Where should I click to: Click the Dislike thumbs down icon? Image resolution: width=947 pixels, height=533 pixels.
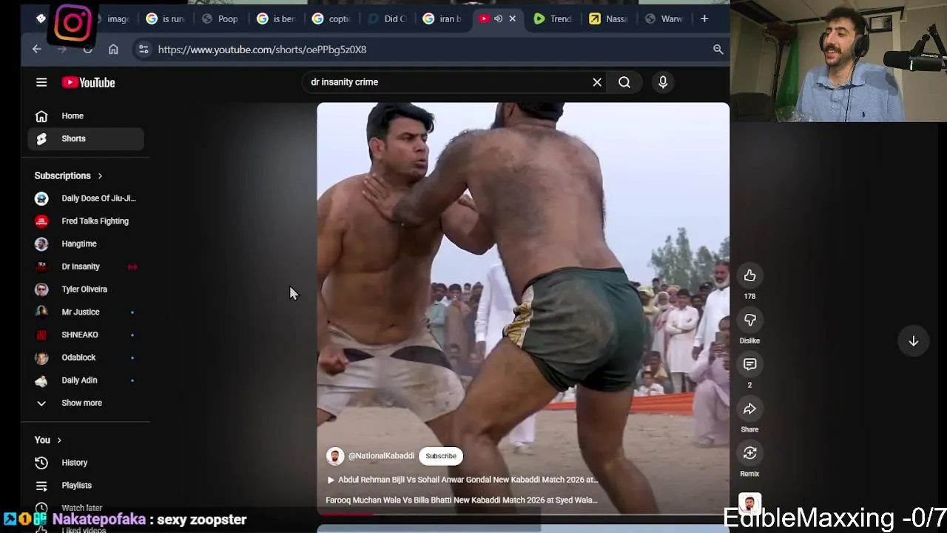click(749, 320)
